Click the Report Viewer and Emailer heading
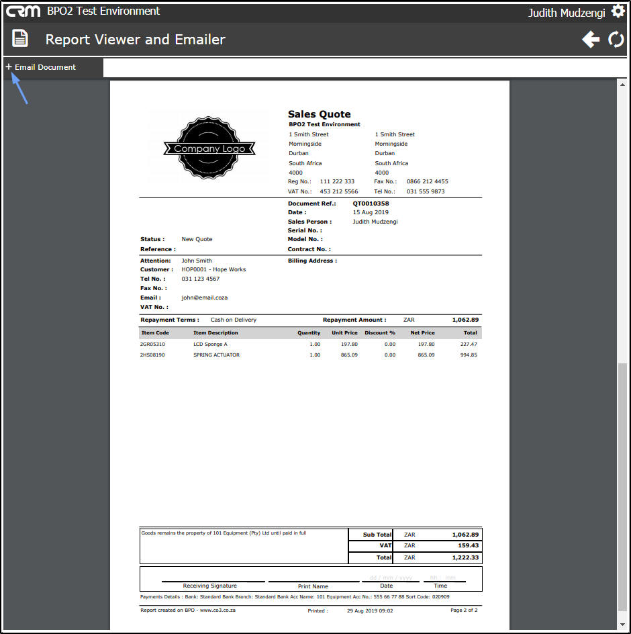The width and height of the screenshot is (631, 634). pos(136,40)
